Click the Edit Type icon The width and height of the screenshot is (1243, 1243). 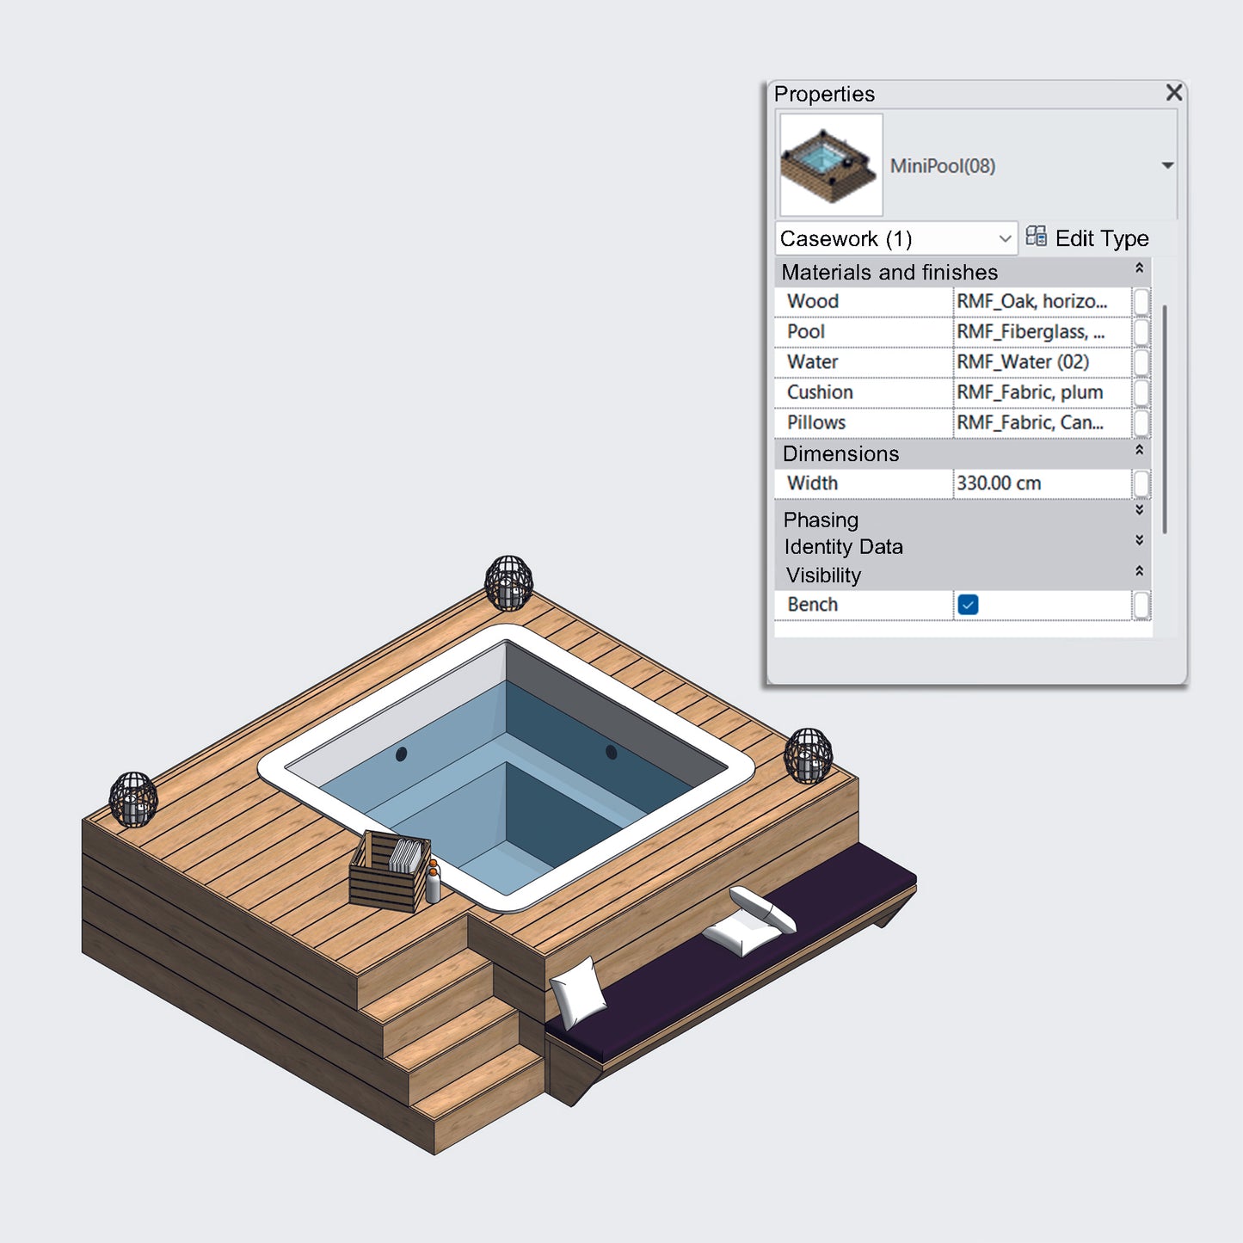coord(1036,237)
